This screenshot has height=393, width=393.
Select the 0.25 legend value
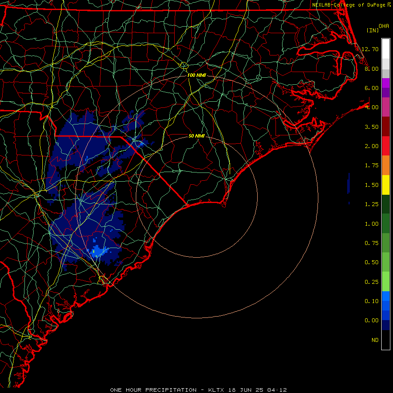372,282
